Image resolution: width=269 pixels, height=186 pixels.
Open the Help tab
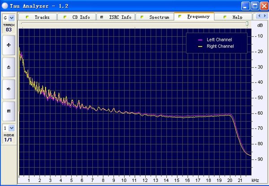pos(233,17)
